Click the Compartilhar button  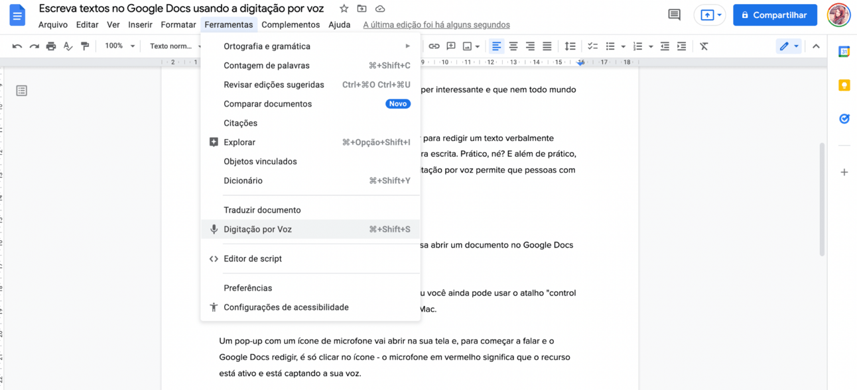(x=775, y=15)
